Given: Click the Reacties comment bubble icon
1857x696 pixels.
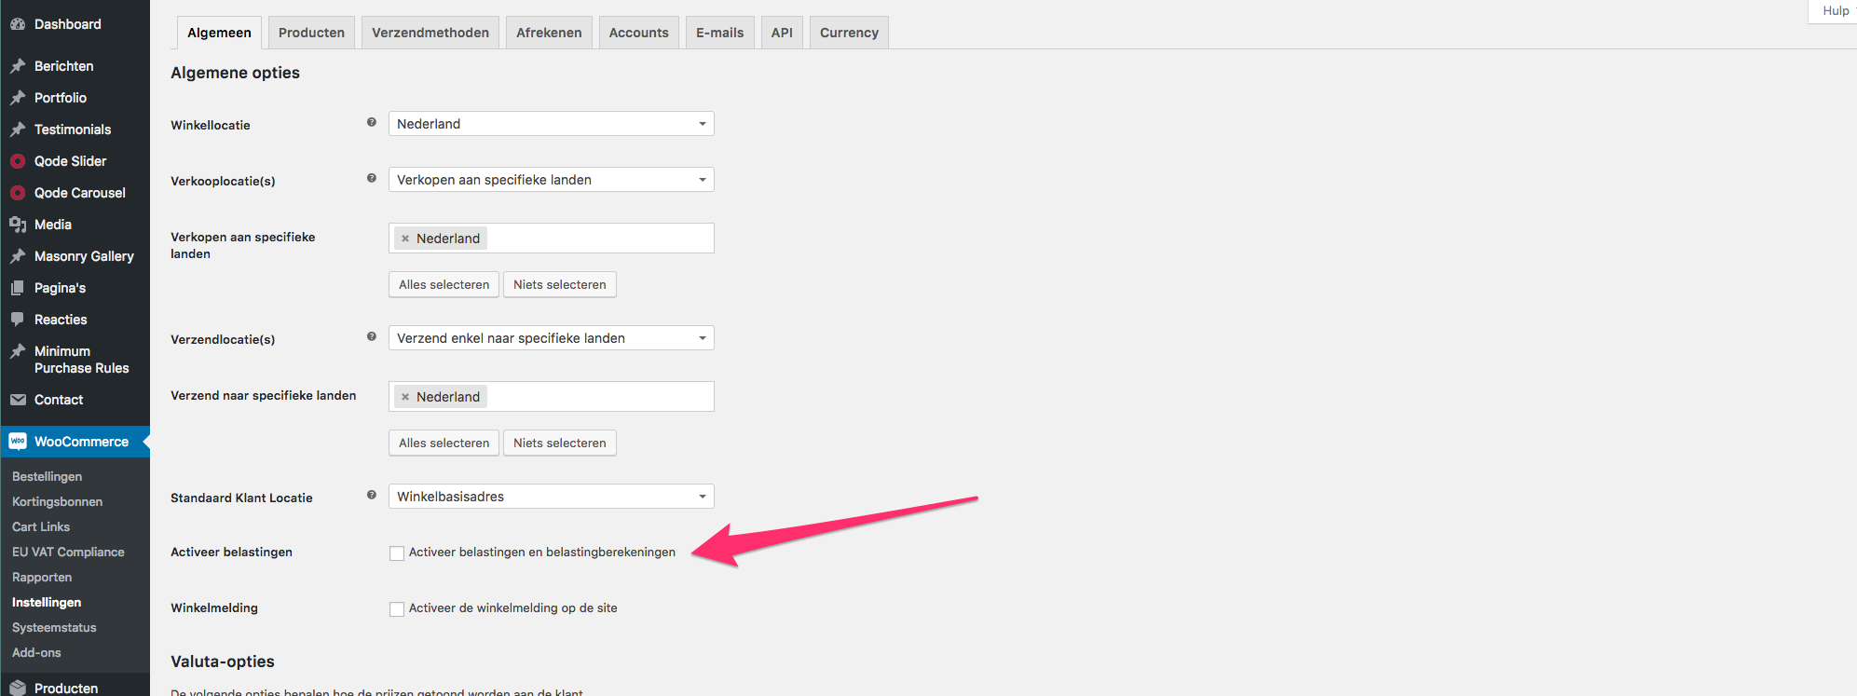Looking at the screenshot, I should click(18, 320).
